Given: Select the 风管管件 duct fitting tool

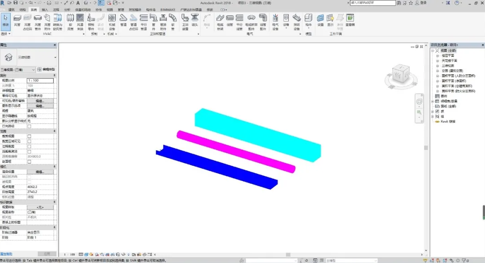Looking at the screenshot, I should (x=38, y=22).
